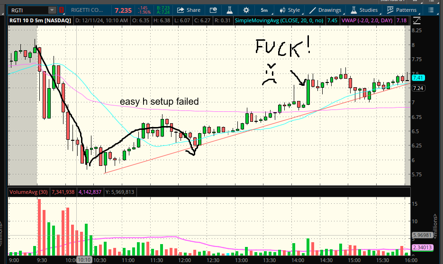The image size is (443, 264).
Task: Open the thinkScript flask icon
Action: pos(229,10)
